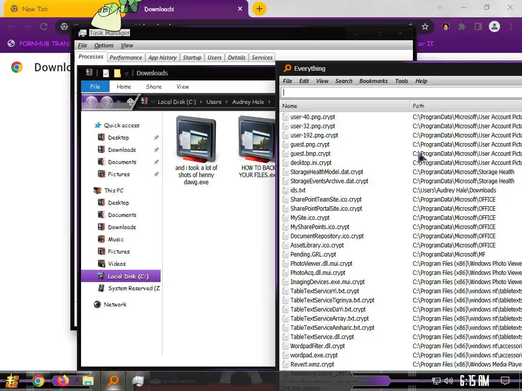522x391 pixels.
Task: Bookmark this page with the star icon
Action: tap(425, 26)
